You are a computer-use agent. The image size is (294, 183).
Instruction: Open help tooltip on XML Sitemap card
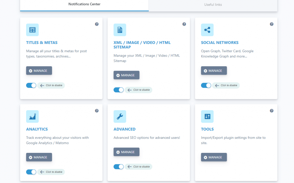[184, 24]
